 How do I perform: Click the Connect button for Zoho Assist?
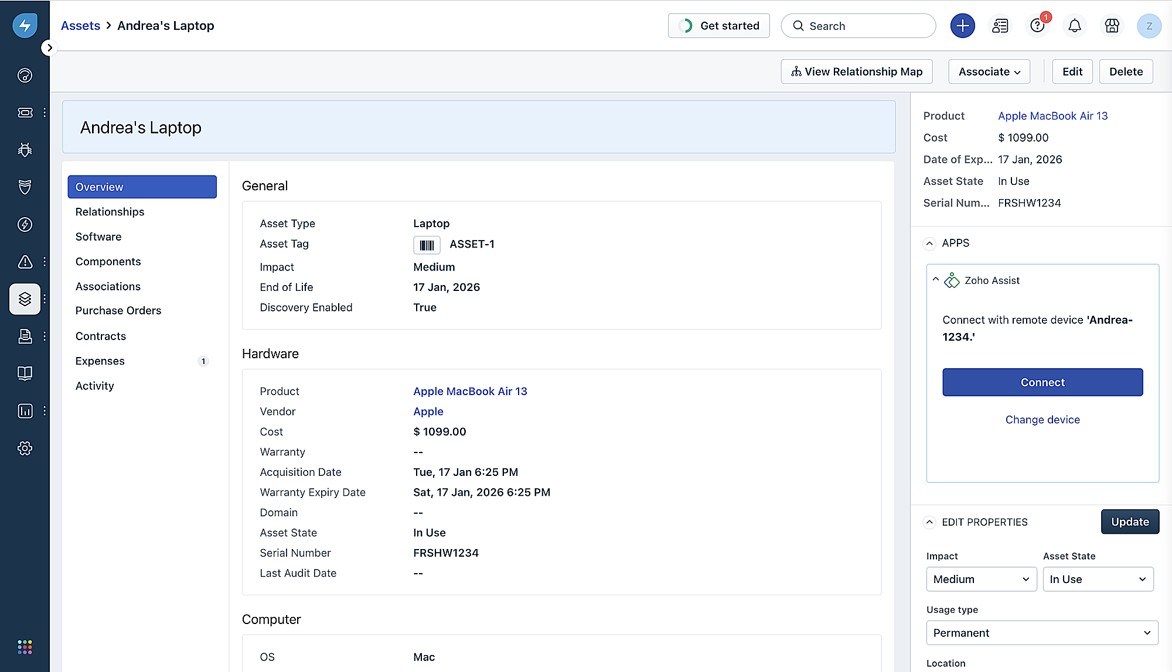tap(1042, 382)
